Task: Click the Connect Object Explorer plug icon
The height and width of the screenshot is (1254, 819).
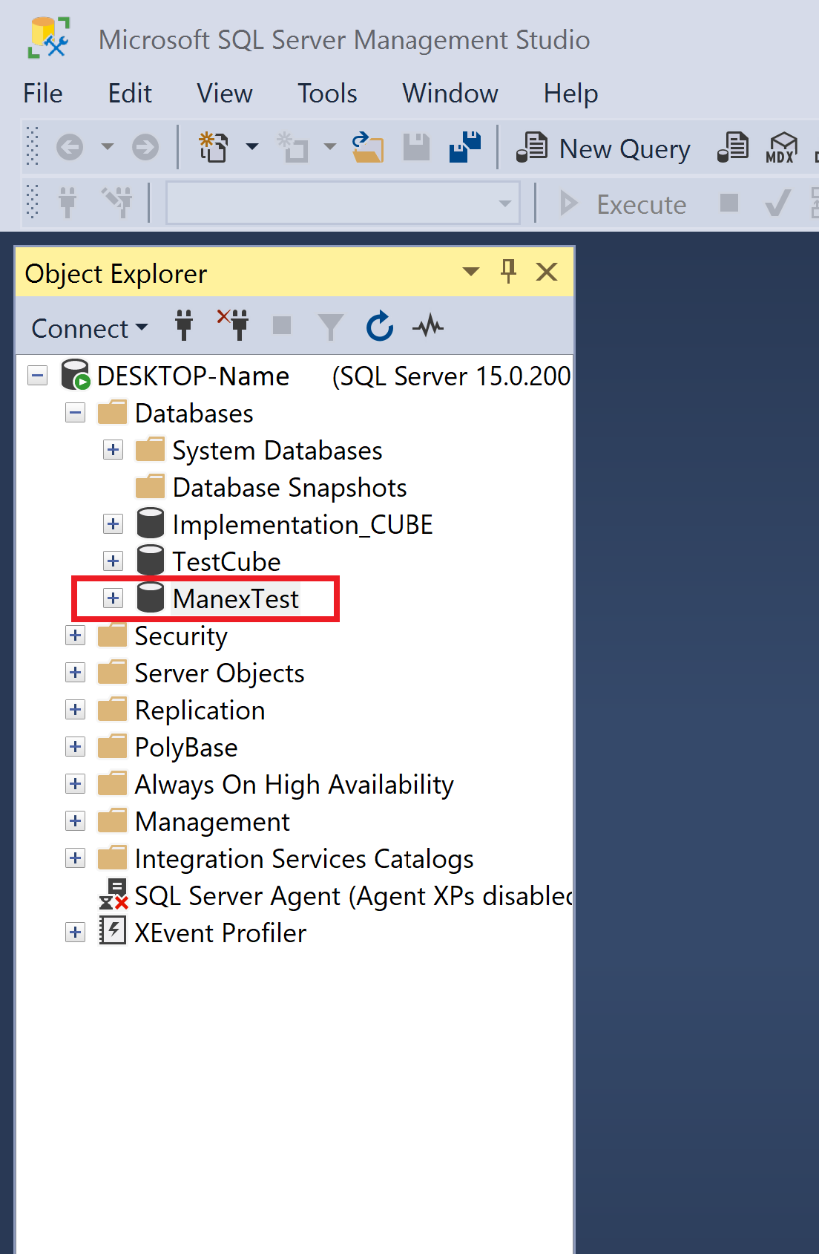Action: pos(184,325)
